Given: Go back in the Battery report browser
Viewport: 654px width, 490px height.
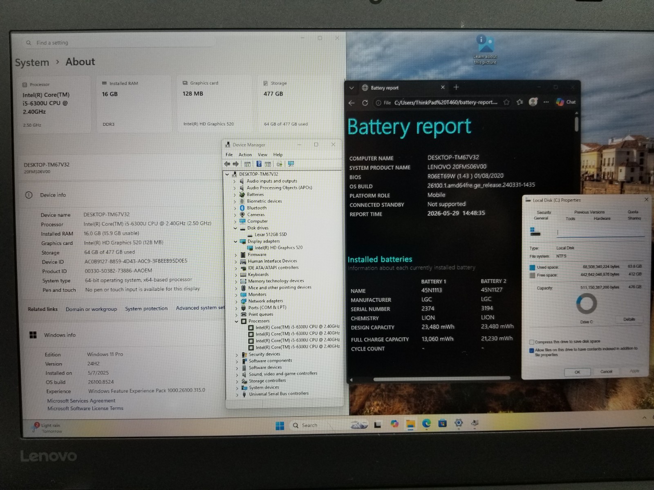Looking at the screenshot, I should [352, 103].
